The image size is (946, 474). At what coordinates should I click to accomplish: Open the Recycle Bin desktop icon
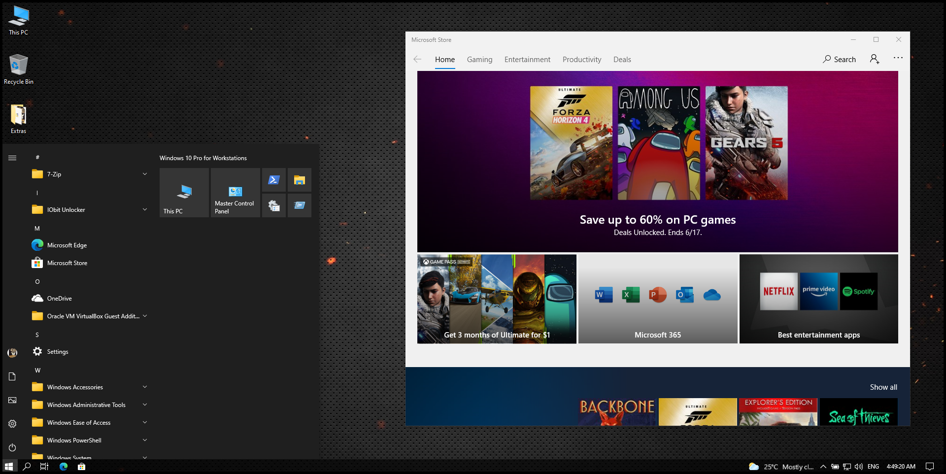(x=18, y=69)
